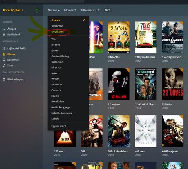Click the Zene music note icon

[4, 65]
